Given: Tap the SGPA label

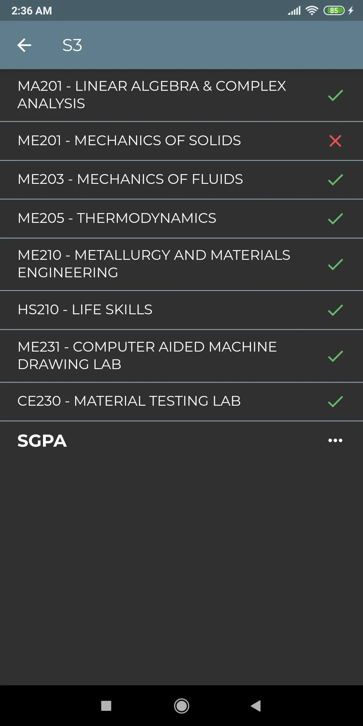Looking at the screenshot, I should pos(42,441).
